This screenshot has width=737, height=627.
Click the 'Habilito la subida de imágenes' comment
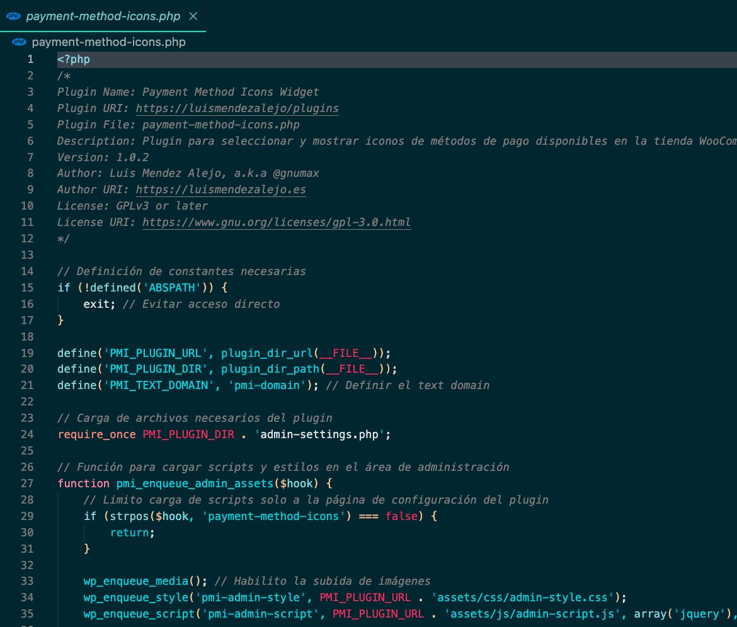tap(323, 581)
